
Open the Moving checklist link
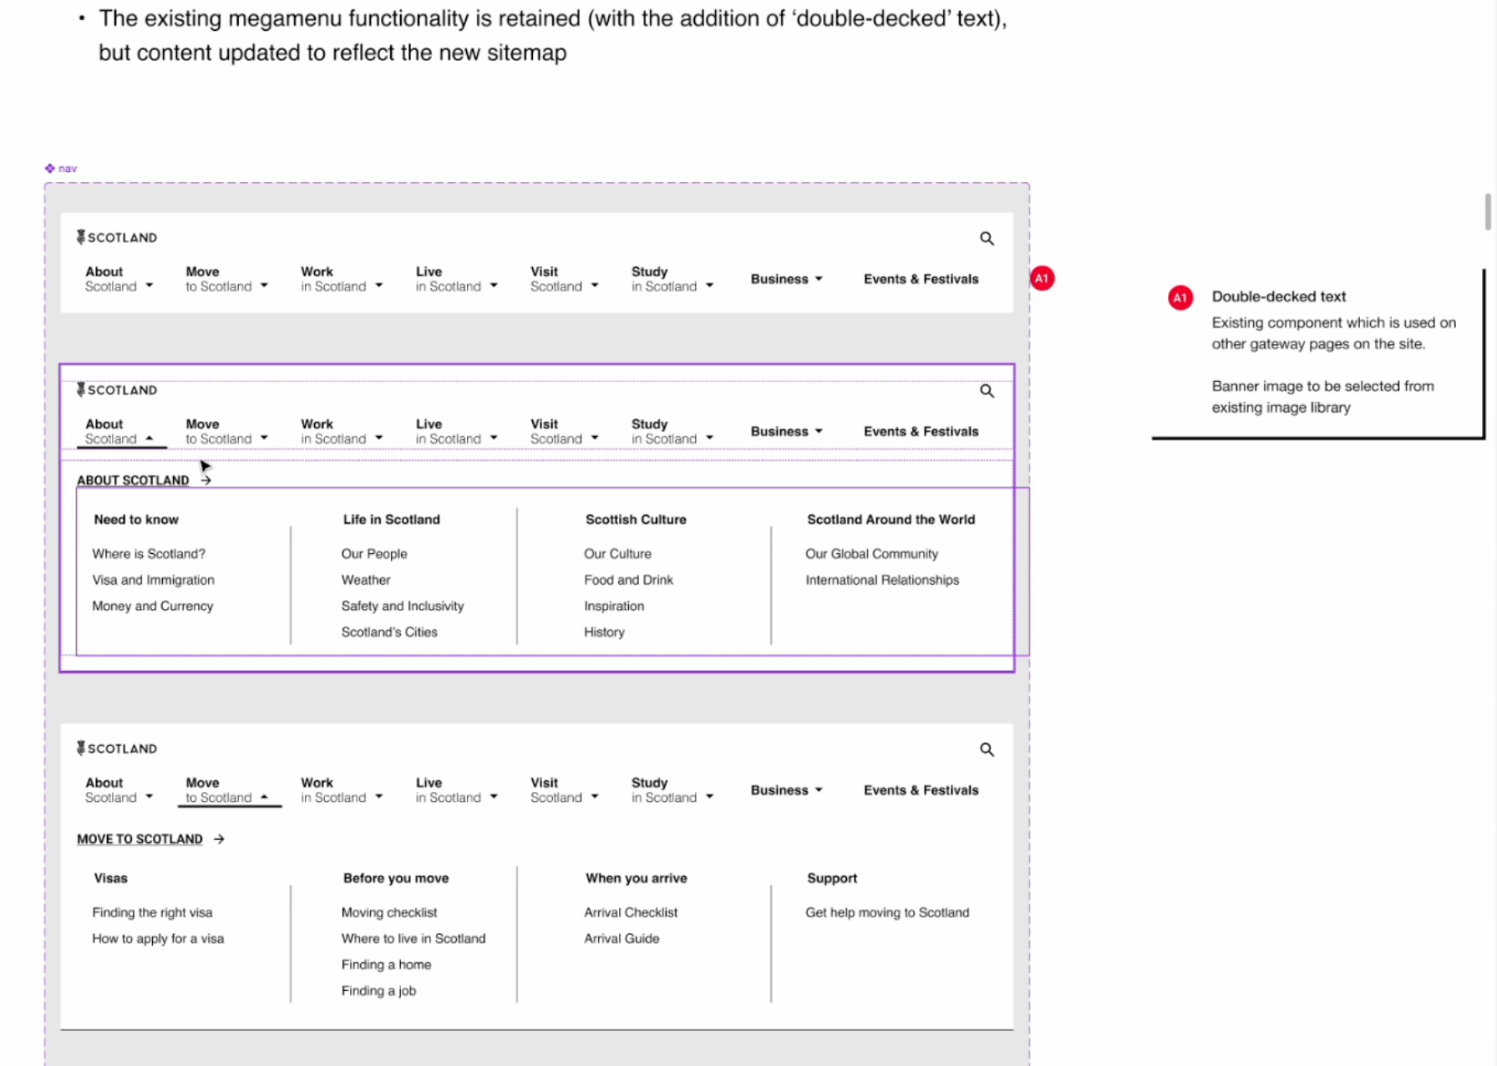click(389, 912)
